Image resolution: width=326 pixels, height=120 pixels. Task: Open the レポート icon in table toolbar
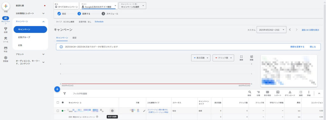point(278,92)
